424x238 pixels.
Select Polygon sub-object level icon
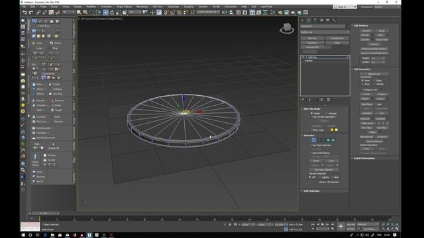[x=329, y=140]
